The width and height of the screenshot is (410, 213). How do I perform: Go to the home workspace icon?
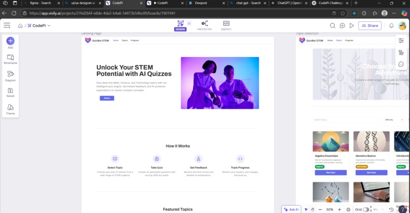click(x=20, y=25)
